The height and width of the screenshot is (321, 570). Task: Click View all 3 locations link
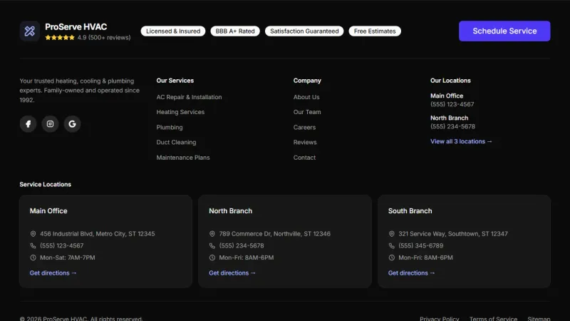(461, 141)
